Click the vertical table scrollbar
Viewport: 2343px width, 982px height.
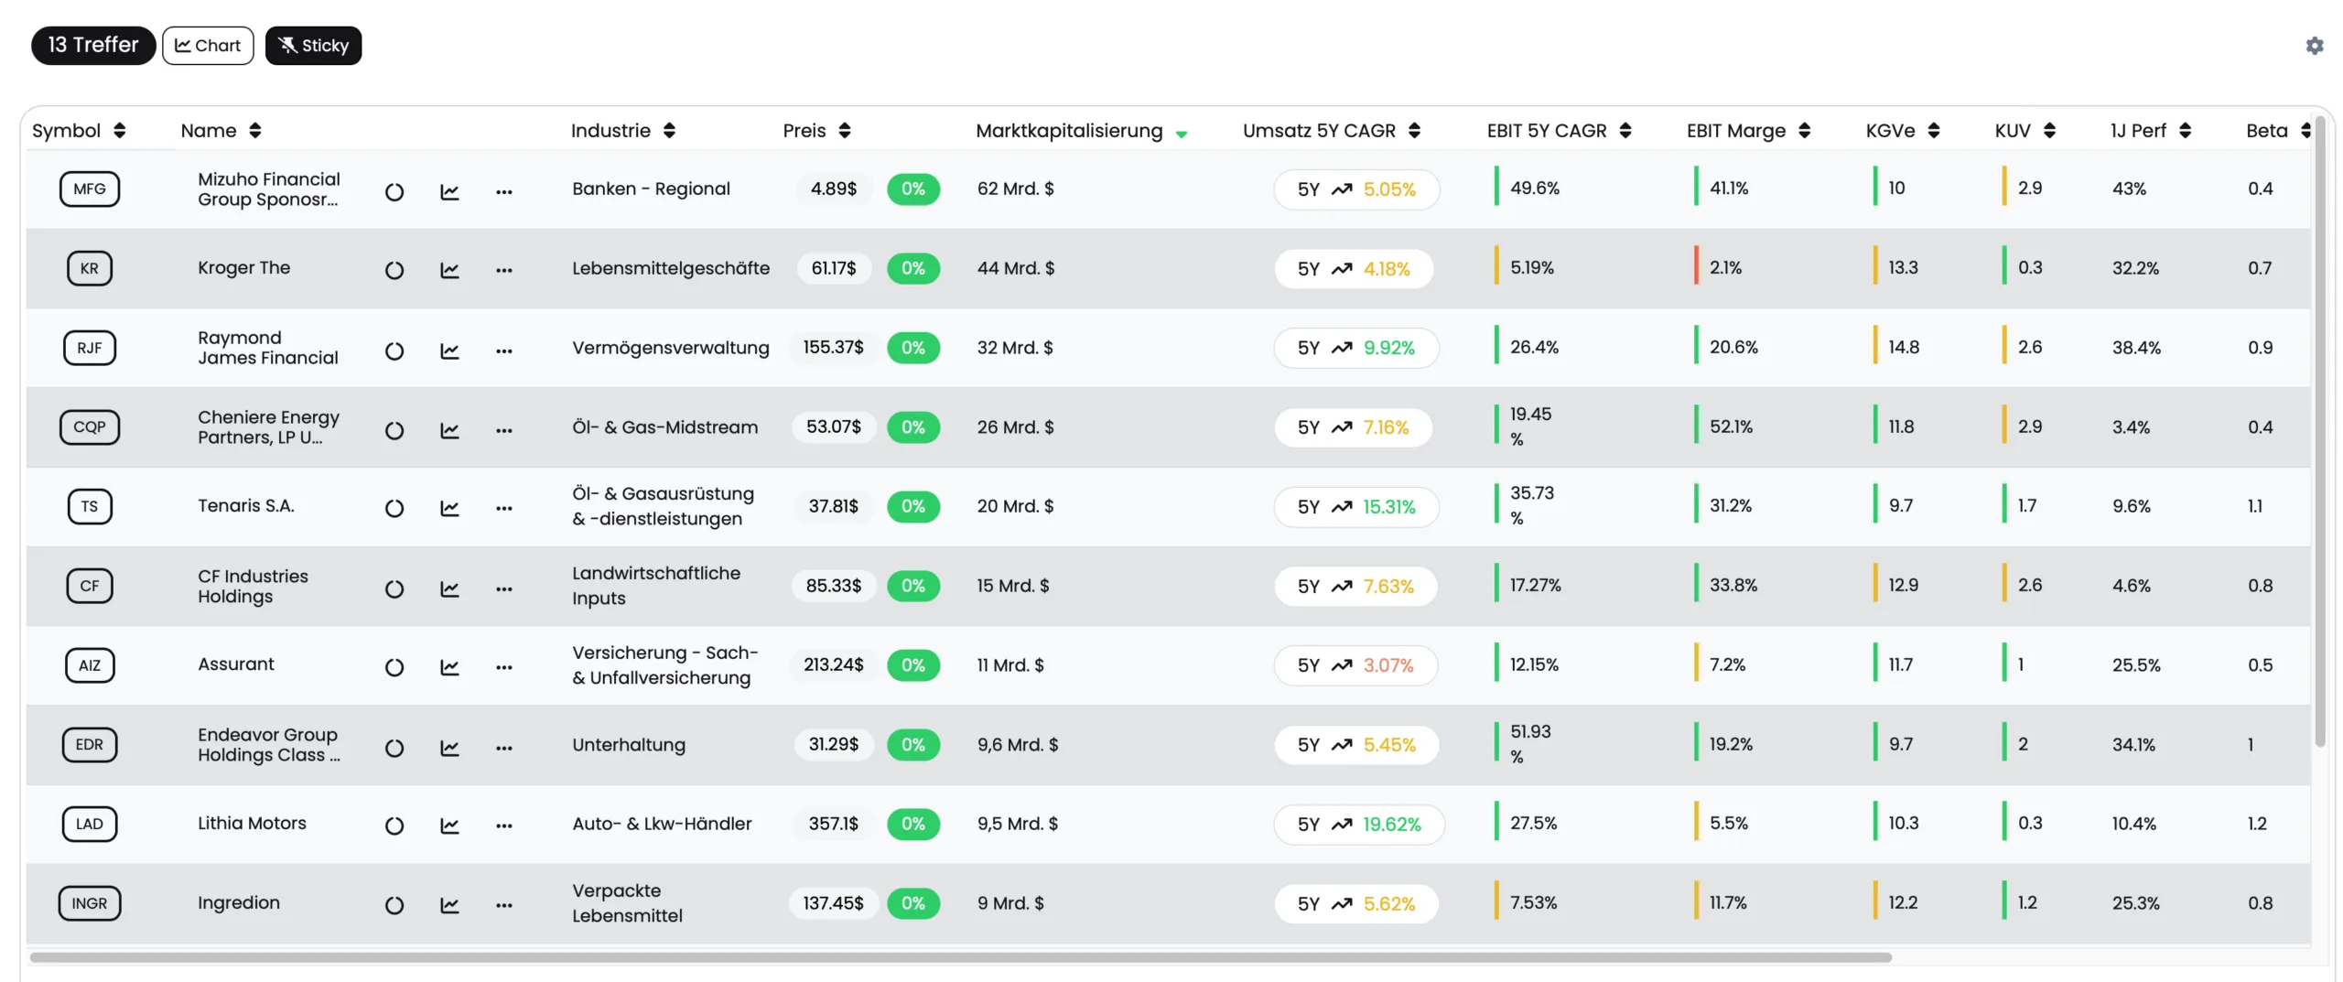point(2319,430)
